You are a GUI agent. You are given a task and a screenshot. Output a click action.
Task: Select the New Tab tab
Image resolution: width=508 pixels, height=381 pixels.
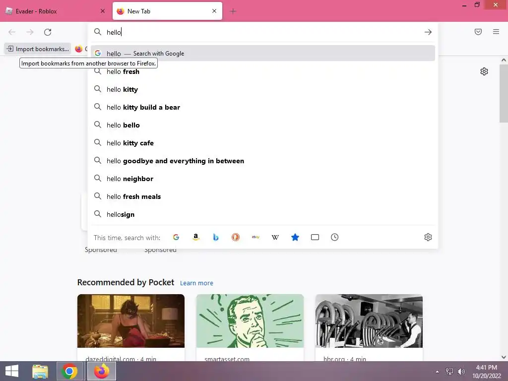coord(167,11)
